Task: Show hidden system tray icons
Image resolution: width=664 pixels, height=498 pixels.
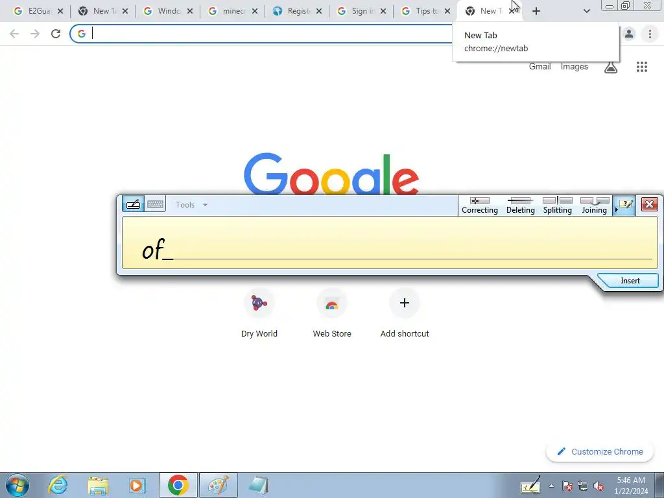Action: coord(551,486)
